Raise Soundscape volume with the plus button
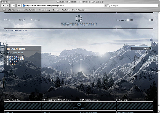 tap(152, 20)
